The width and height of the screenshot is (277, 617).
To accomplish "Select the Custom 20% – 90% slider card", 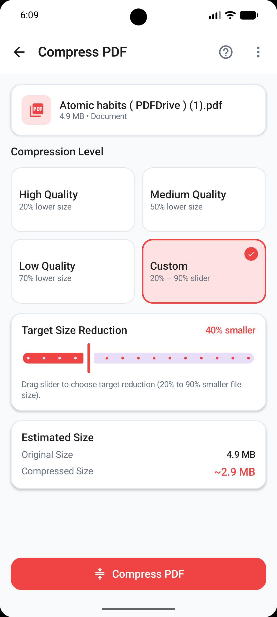I will click(204, 271).
